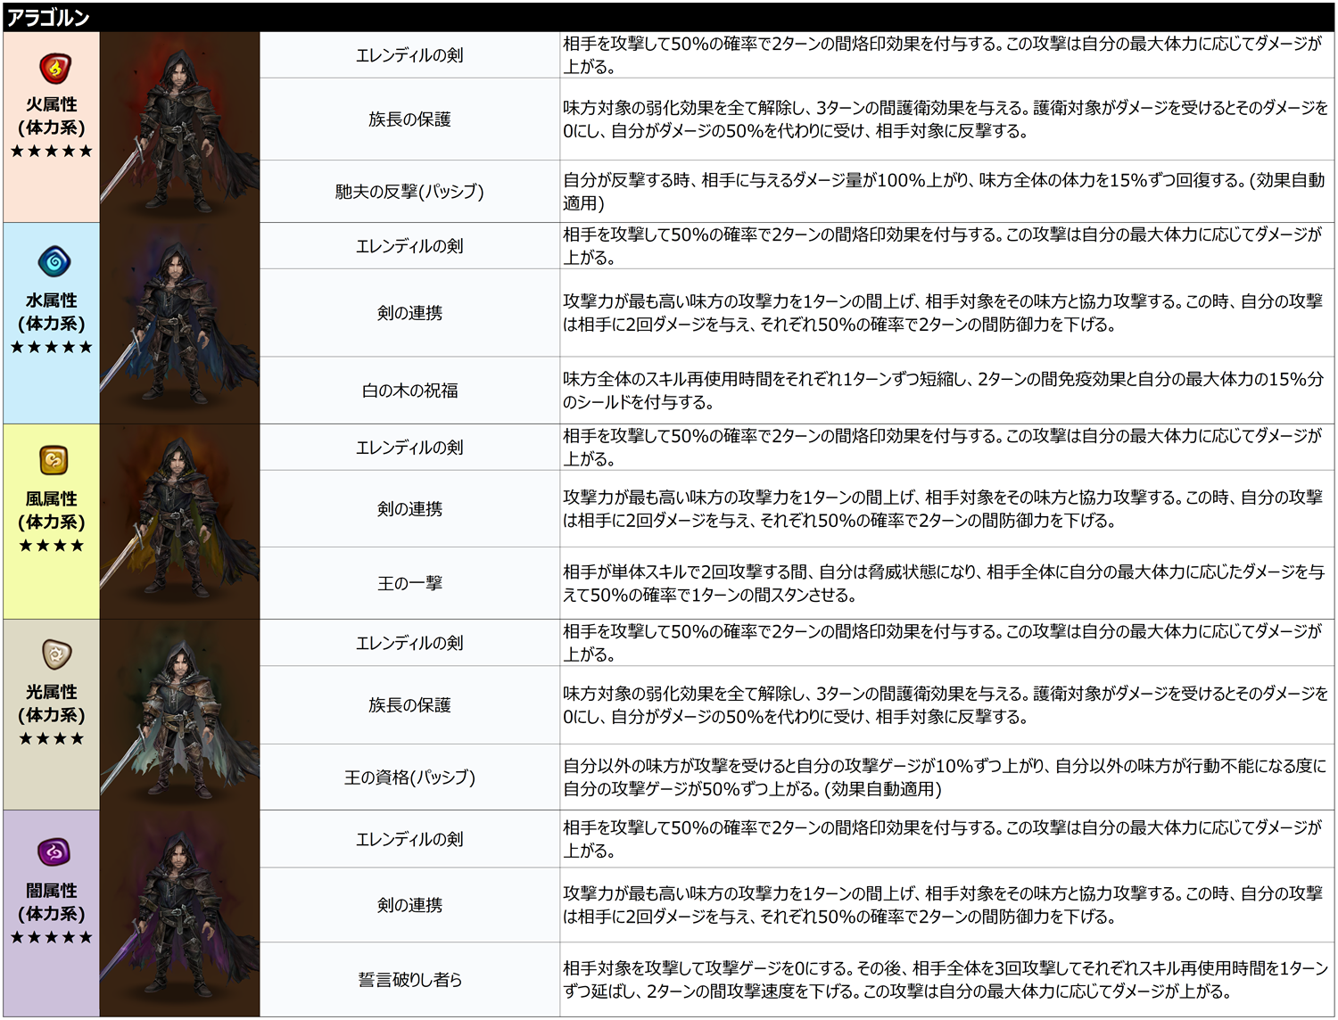Click the 水属性 (体力系) label
The height and width of the screenshot is (1020, 1338).
click(52, 312)
